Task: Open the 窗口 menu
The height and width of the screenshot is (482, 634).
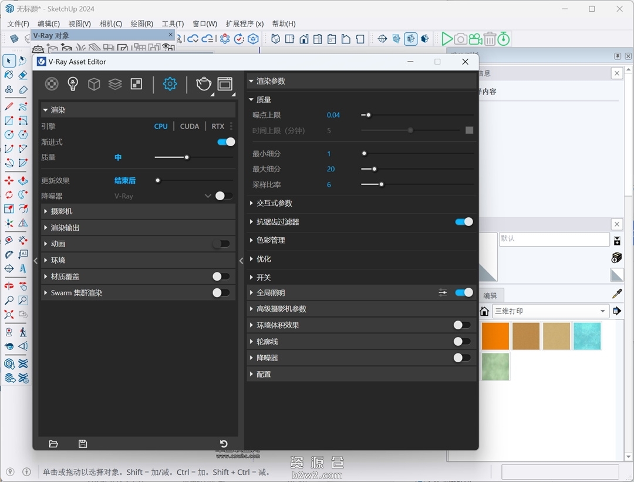Action: point(204,24)
